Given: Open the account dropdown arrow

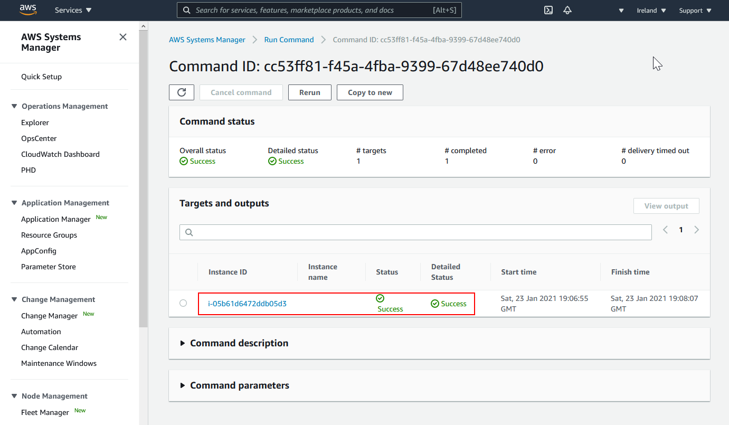Looking at the screenshot, I should tap(621, 11).
